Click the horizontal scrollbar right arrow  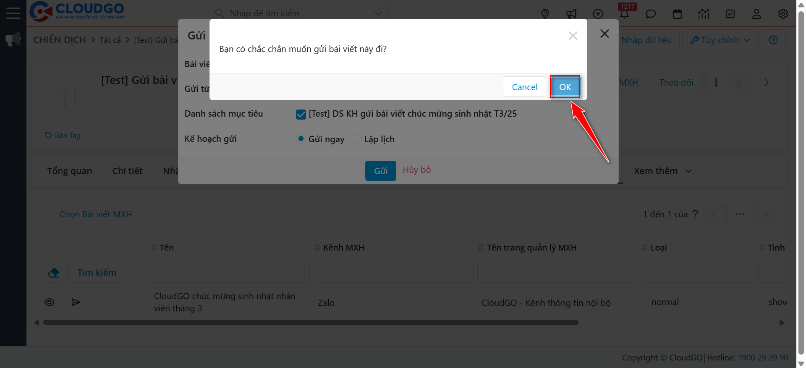782,323
